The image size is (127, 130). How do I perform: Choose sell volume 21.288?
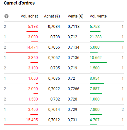point(96,37)
